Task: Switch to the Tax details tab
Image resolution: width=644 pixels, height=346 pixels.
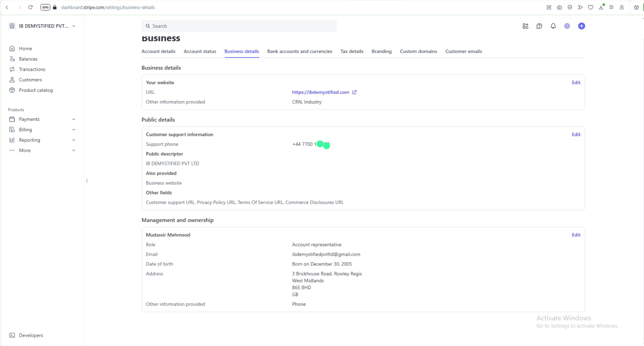Action: pos(351,52)
